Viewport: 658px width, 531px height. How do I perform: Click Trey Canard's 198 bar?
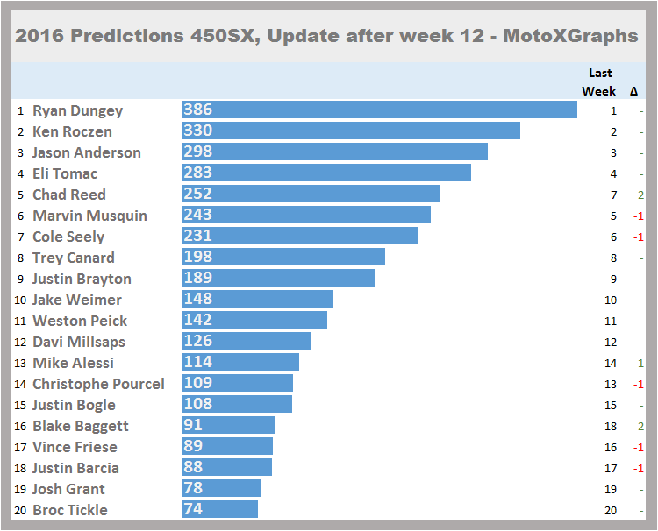pos(283,257)
